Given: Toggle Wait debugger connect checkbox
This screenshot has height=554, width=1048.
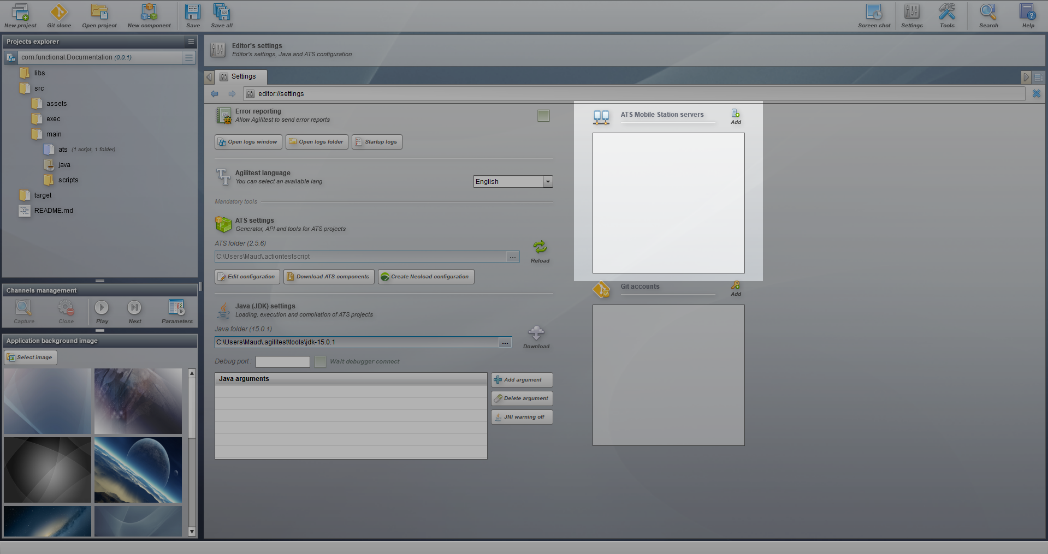Looking at the screenshot, I should (321, 361).
